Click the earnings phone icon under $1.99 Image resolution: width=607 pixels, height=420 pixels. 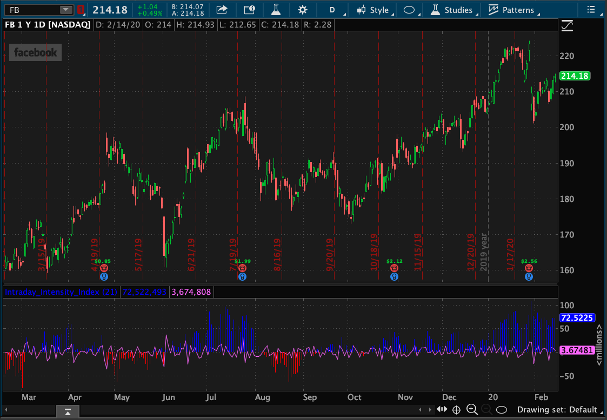(242, 268)
